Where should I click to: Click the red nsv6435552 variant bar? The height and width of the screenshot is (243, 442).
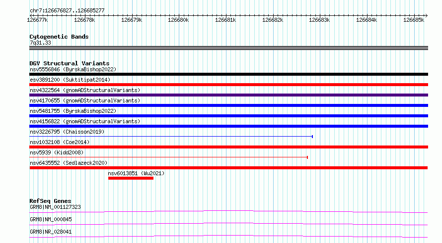tap(228, 168)
